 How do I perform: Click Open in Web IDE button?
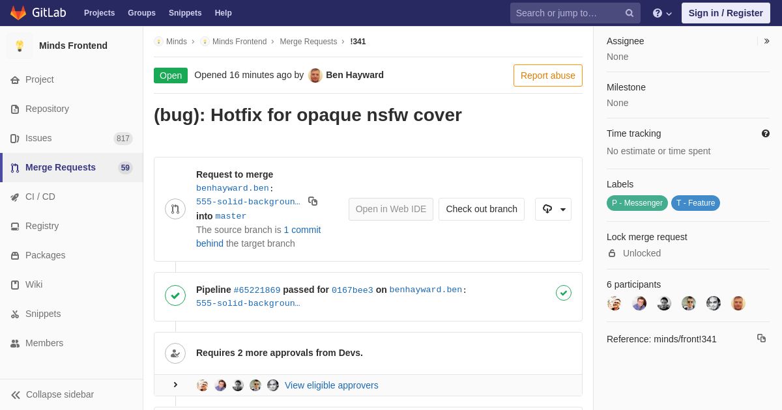391,209
